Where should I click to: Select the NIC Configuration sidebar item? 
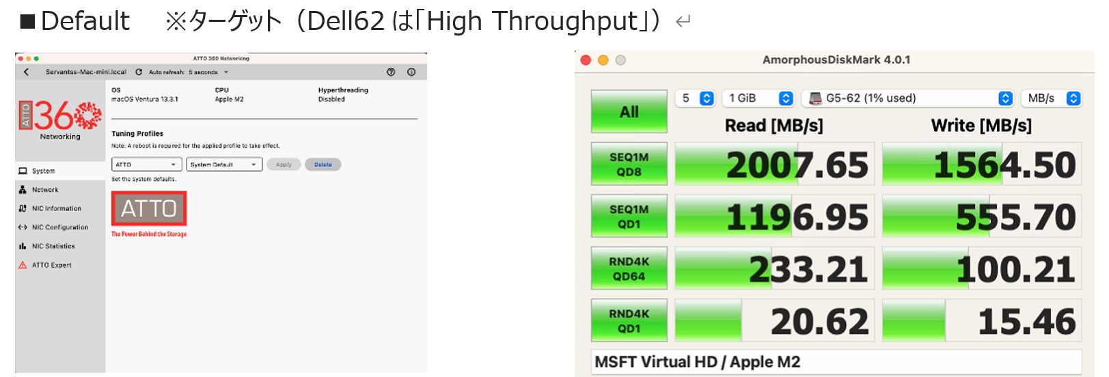[x=60, y=227]
